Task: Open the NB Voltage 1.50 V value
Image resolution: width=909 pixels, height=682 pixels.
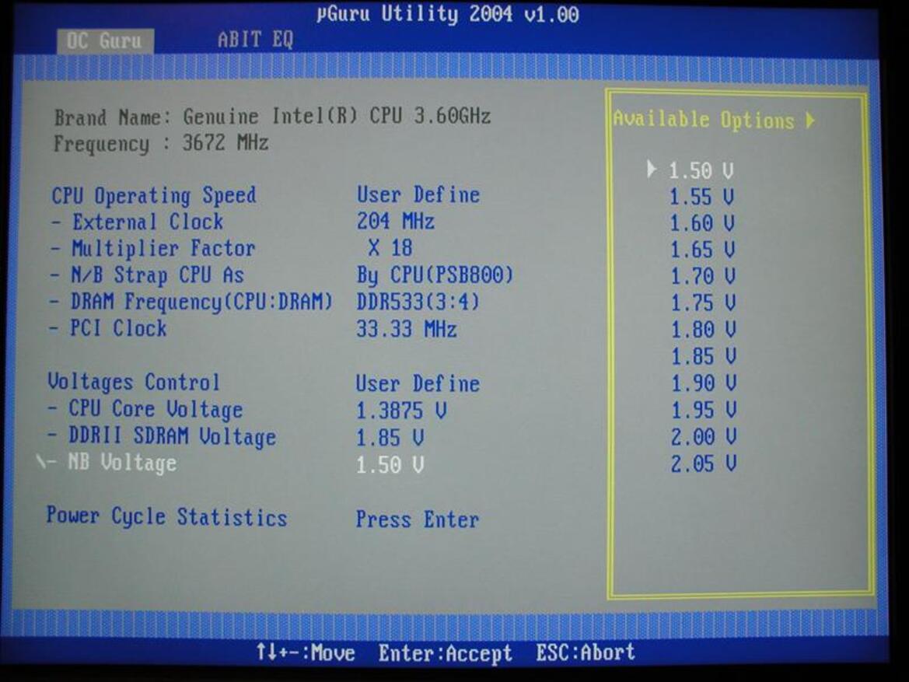Action: [x=390, y=464]
